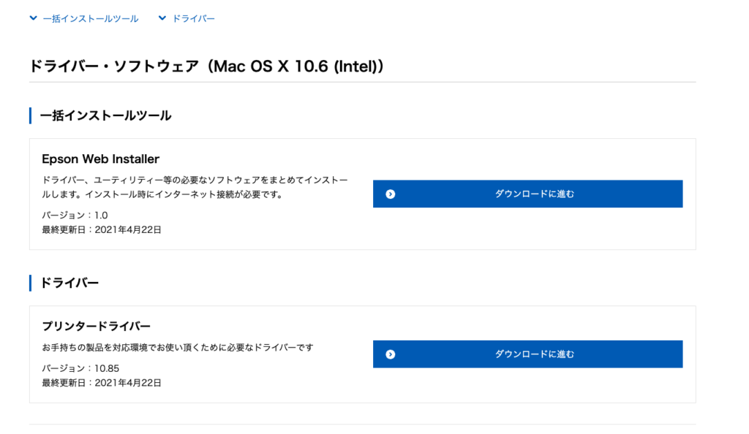Select the Epson Web Installer title
Screen dimensions: 749x434
100,159
